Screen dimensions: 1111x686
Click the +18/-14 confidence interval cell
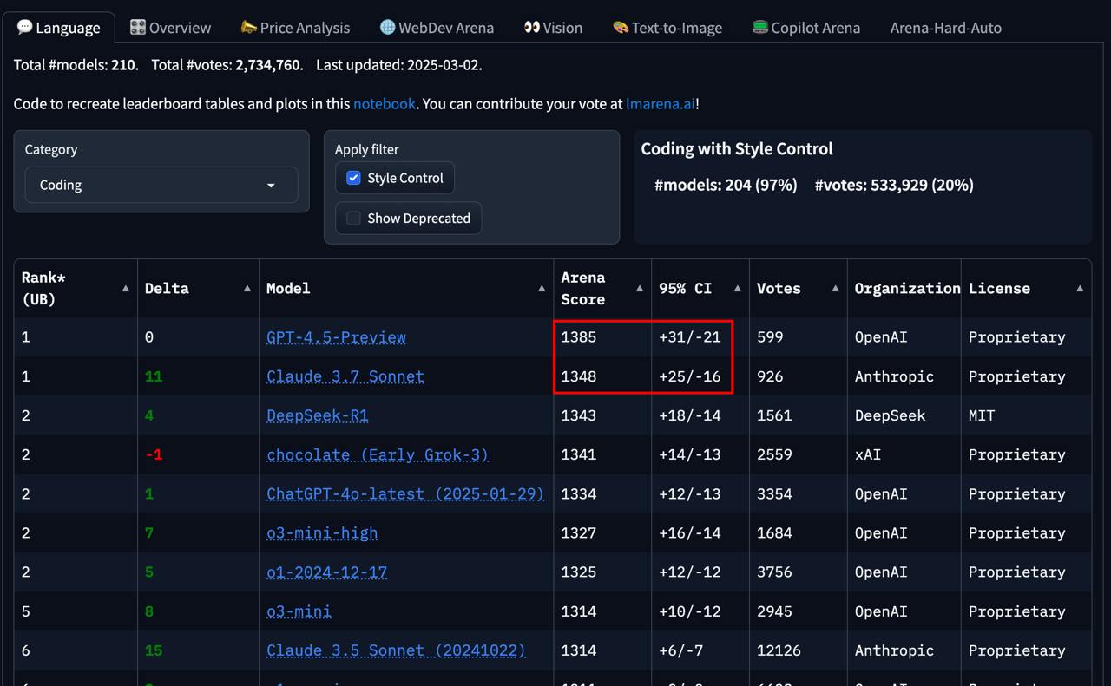(x=700, y=415)
